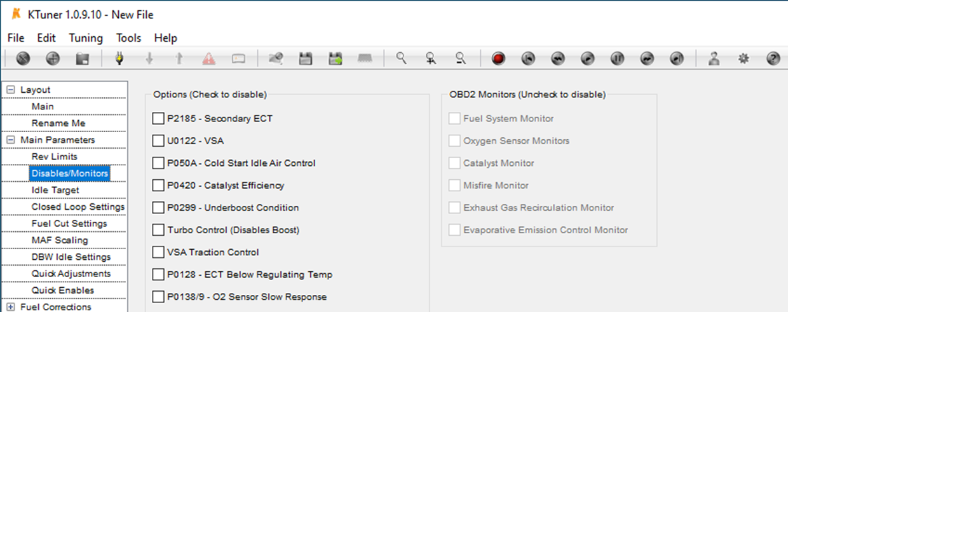Tick P0420 - Catalyst Efficiency checkbox
This screenshot has height=549, width=976.
coord(158,186)
